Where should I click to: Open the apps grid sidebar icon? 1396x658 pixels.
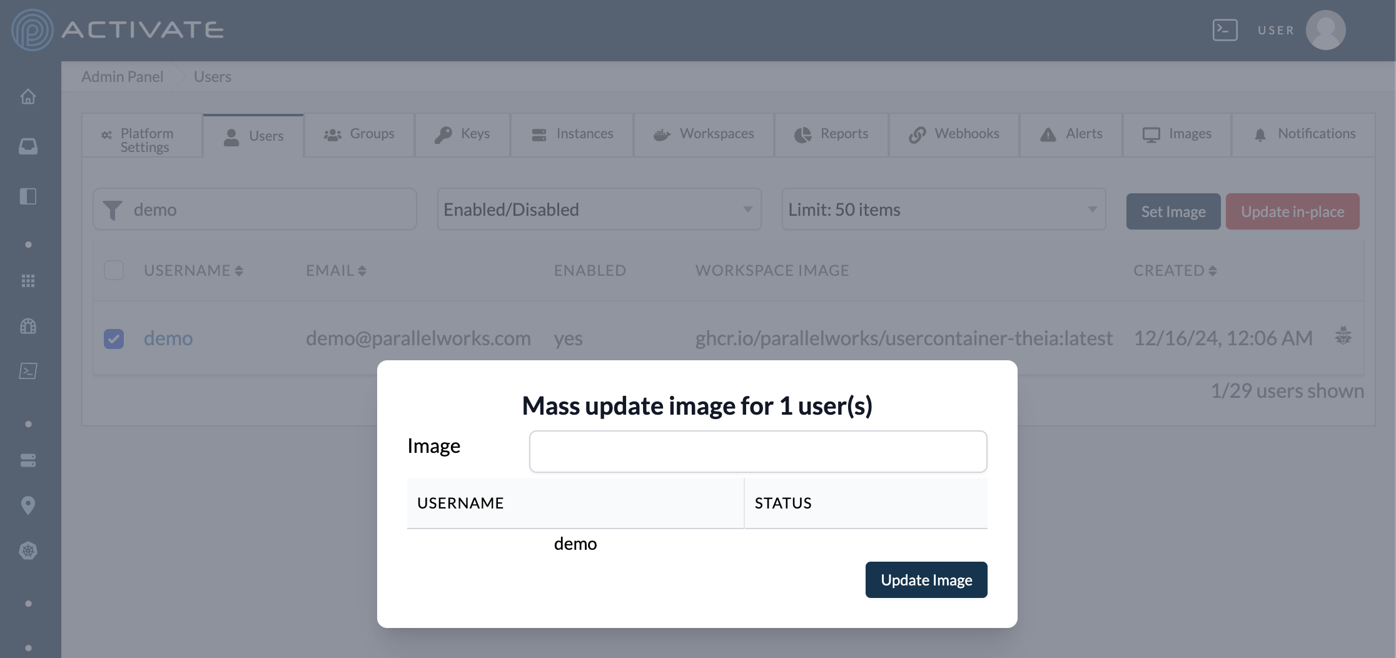click(x=28, y=281)
